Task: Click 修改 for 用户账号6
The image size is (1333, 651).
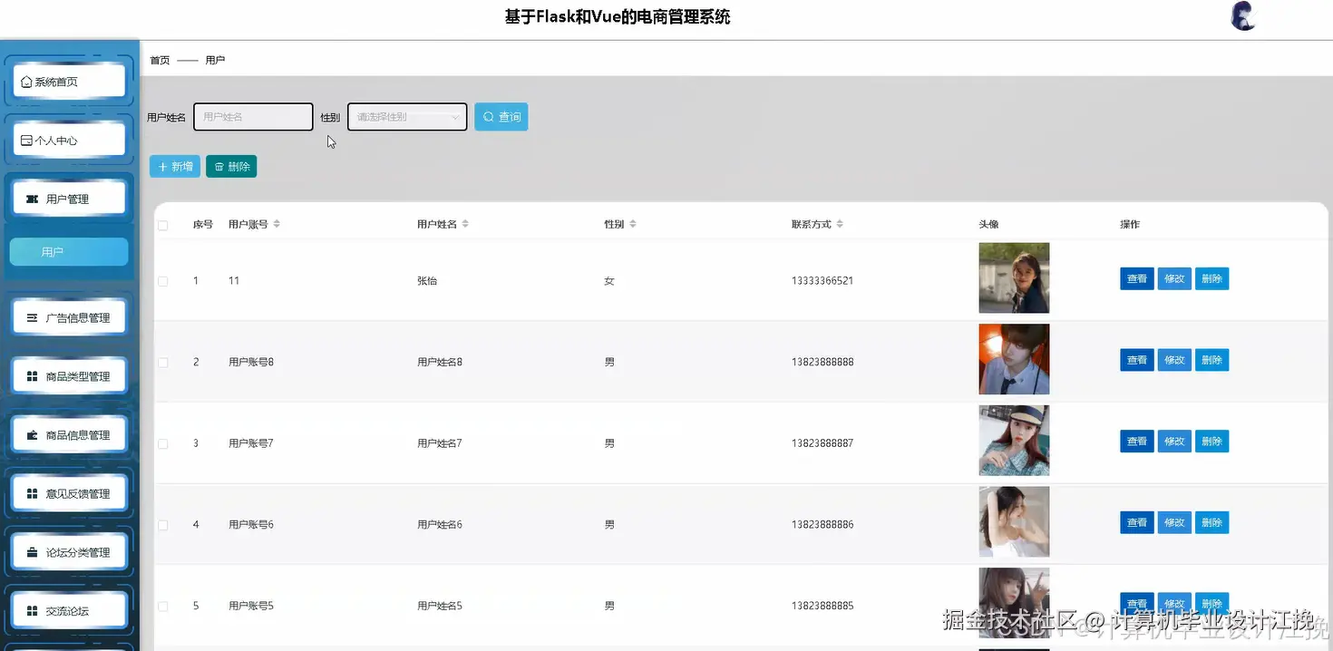Action: coord(1174,522)
